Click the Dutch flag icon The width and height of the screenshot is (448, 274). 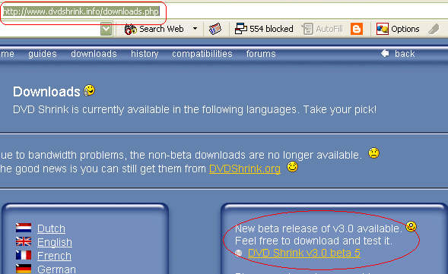24,228
